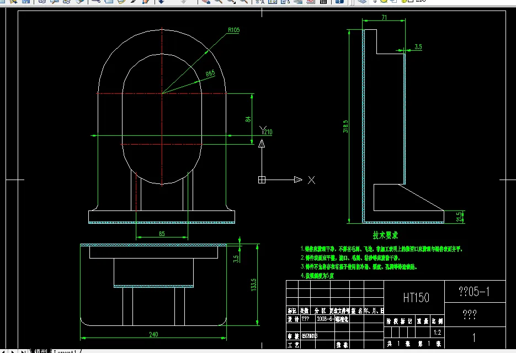Click the previous-tab arrow at bottom left
The width and height of the screenshot is (516, 353).
tap(4, 351)
